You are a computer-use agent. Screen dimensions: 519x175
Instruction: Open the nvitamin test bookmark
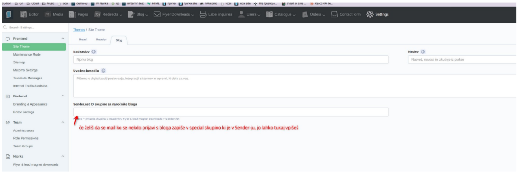point(133,3)
